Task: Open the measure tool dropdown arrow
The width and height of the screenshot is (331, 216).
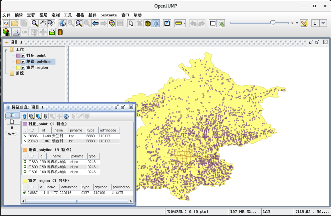Action: [x=184, y=23]
